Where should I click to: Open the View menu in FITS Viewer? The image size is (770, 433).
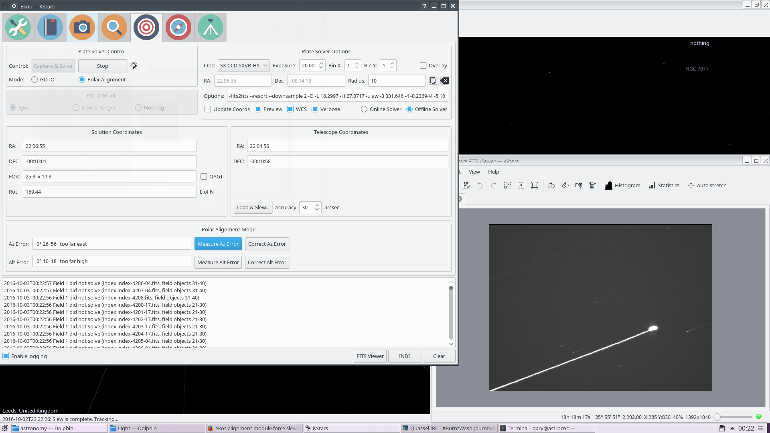(x=474, y=172)
